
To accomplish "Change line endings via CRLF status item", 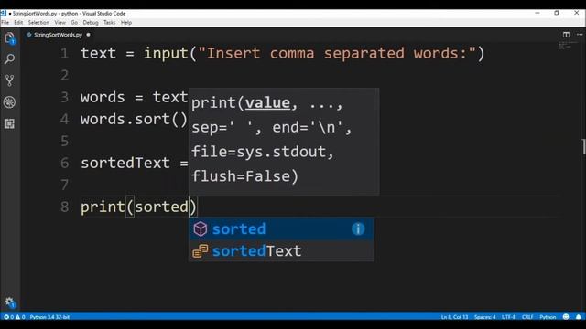I will [527, 317].
